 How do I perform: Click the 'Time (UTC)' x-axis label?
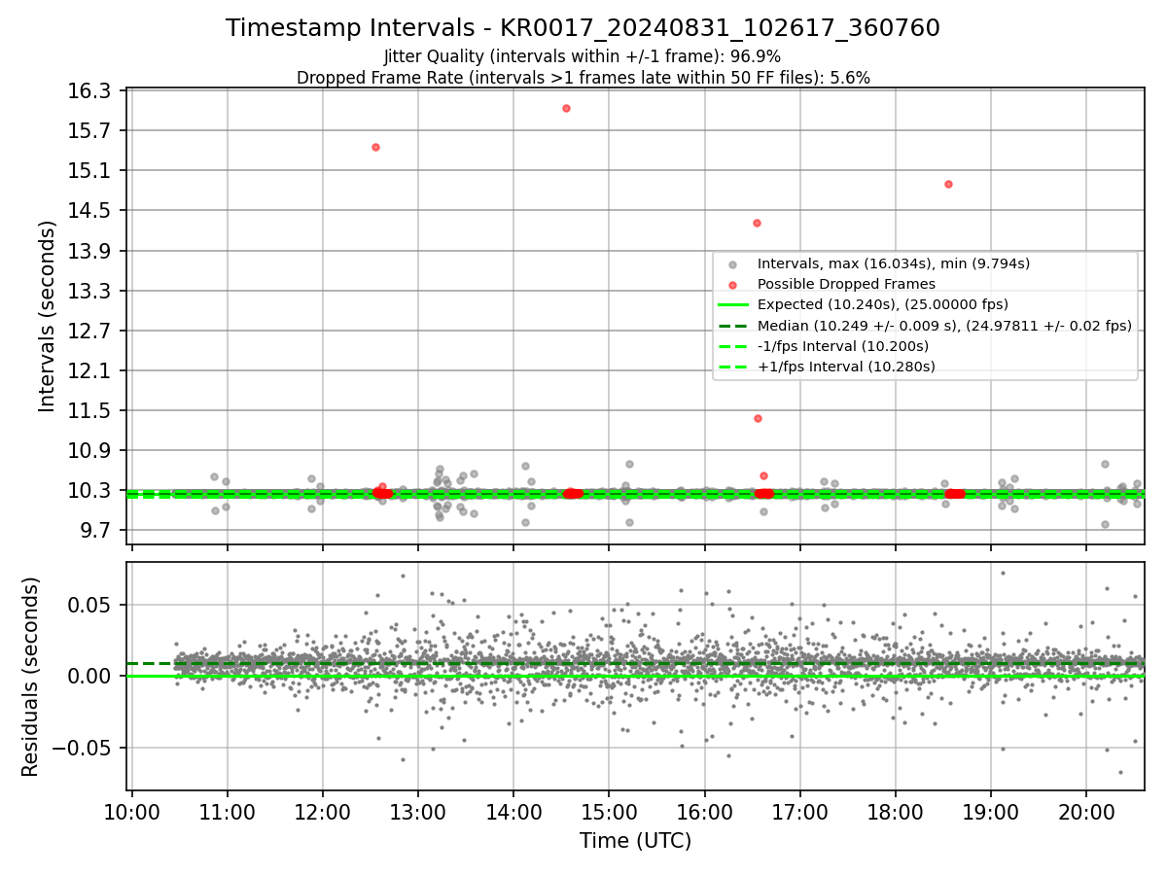(635, 841)
